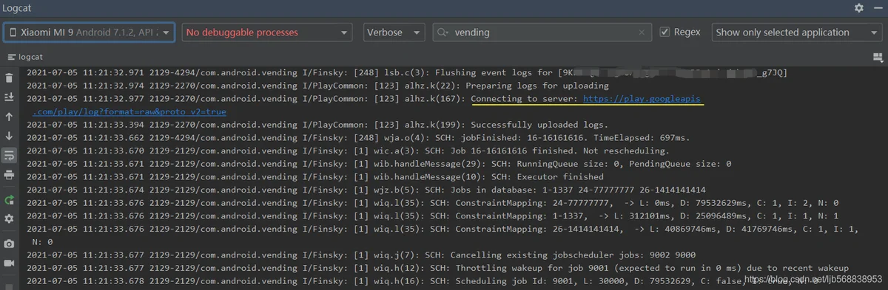
Task: Toggle the Regex checkbox
Action: click(665, 32)
